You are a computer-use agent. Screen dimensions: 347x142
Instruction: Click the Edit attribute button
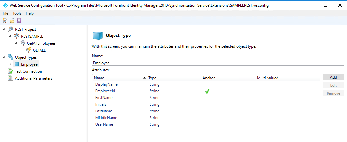333,85
